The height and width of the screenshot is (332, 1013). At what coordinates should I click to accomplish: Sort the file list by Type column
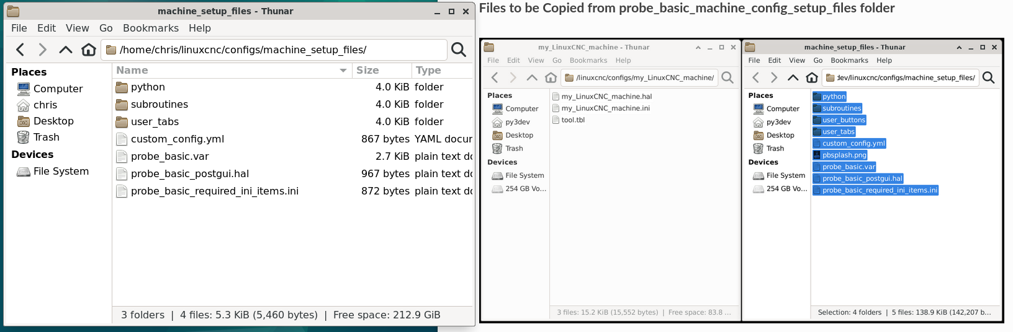coord(442,71)
